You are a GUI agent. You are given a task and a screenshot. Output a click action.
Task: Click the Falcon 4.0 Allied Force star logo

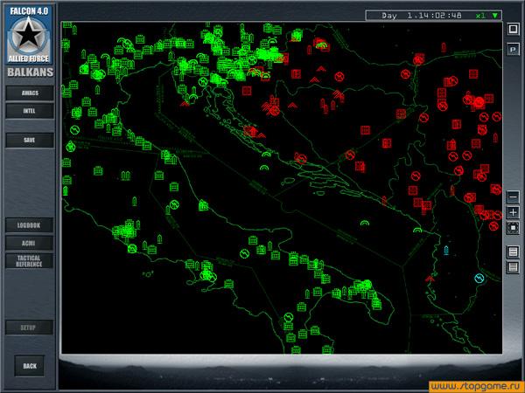[29, 31]
